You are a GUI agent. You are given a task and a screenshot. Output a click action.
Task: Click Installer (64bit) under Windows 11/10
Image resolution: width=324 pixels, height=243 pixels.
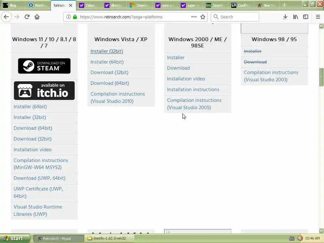30,107
